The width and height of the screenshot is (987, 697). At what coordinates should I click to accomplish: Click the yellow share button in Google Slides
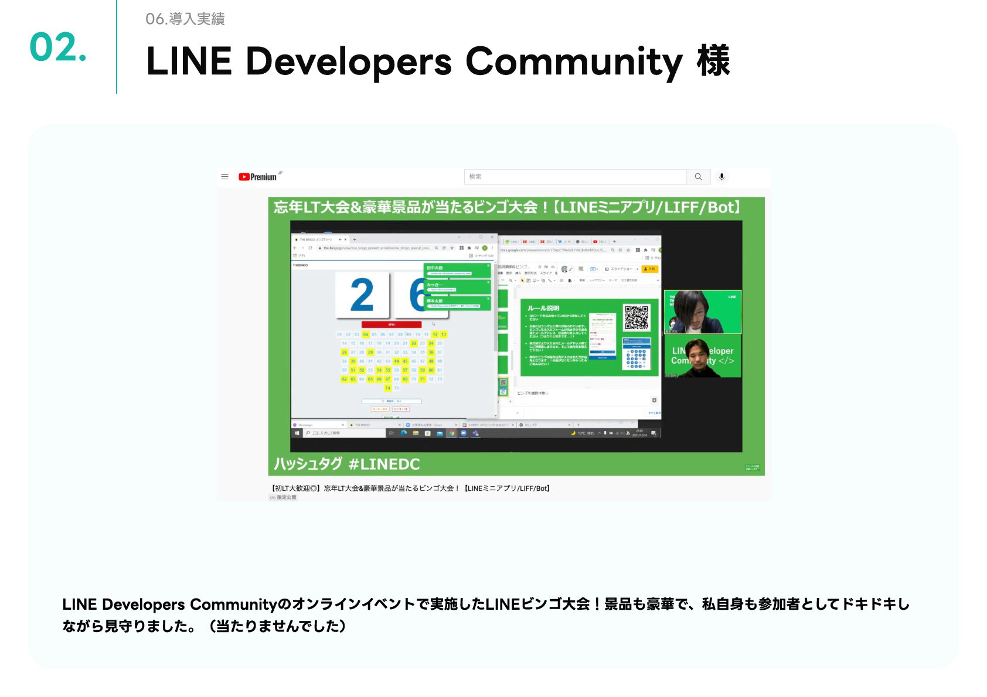click(650, 269)
